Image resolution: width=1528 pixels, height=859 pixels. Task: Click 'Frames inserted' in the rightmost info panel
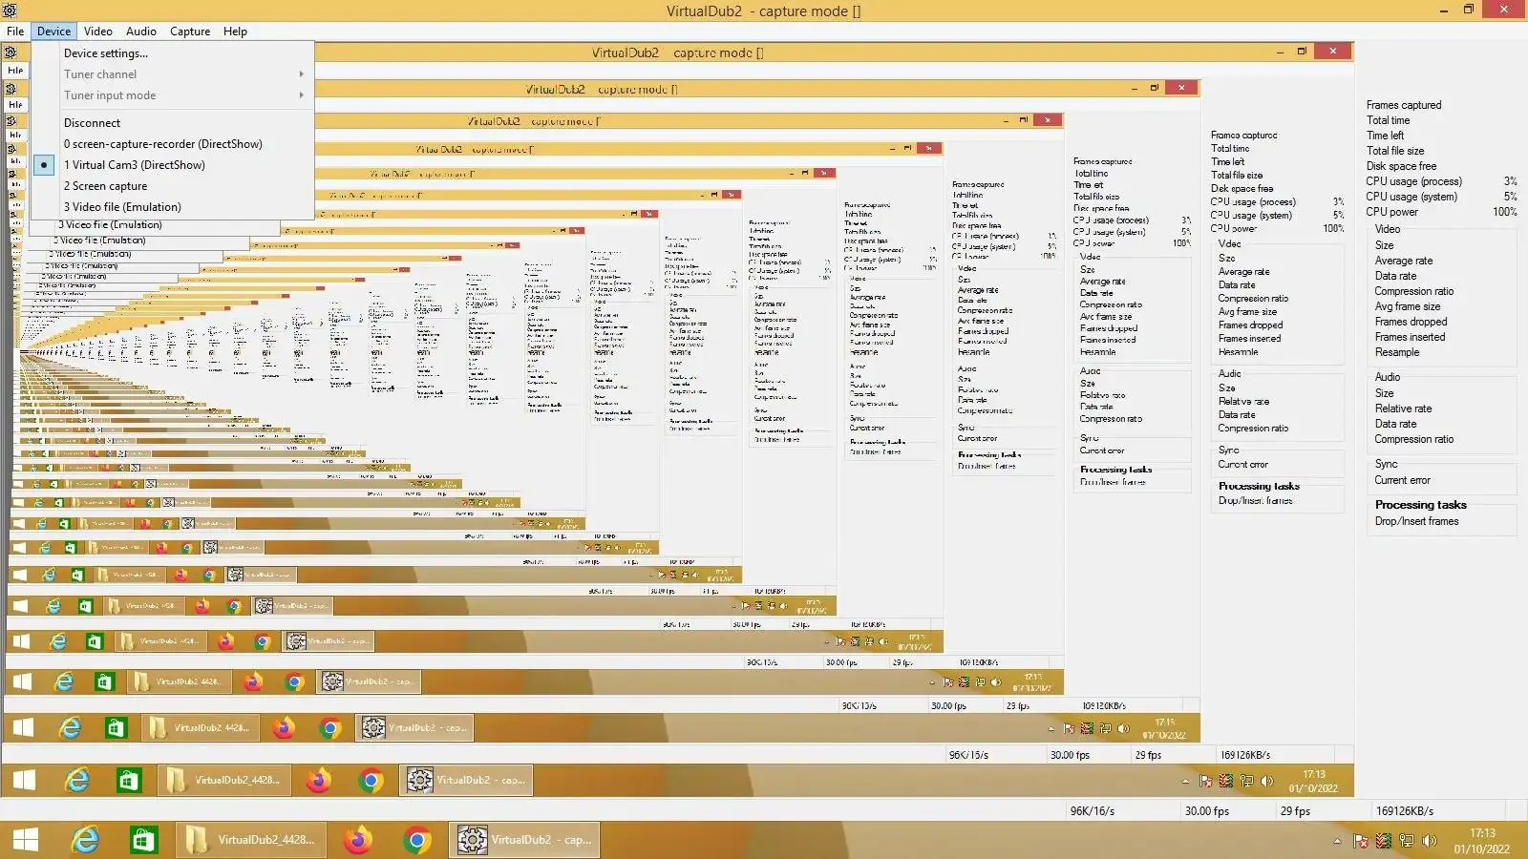coord(1410,337)
